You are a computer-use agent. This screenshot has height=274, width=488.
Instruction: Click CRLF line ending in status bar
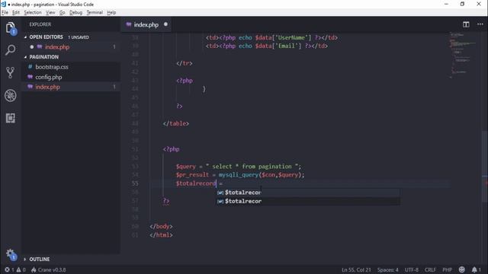pyautogui.click(x=430, y=269)
